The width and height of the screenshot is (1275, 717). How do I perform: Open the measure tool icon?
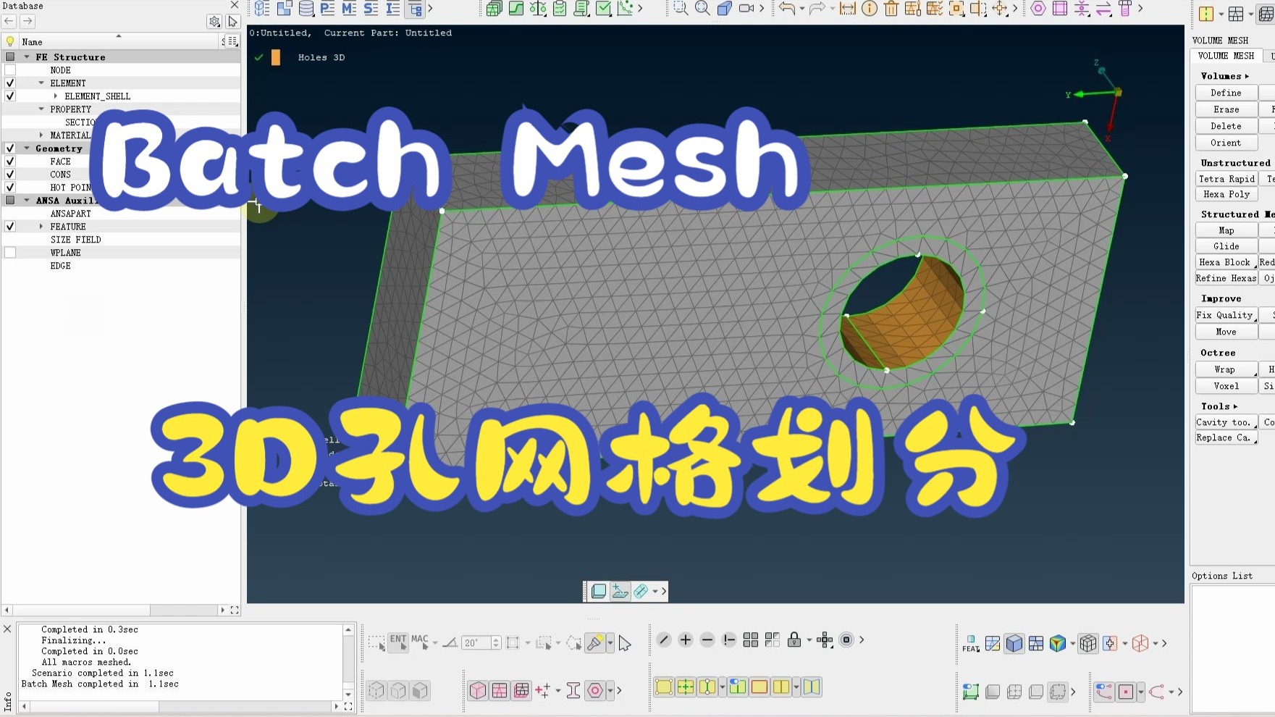tap(848, 9)
